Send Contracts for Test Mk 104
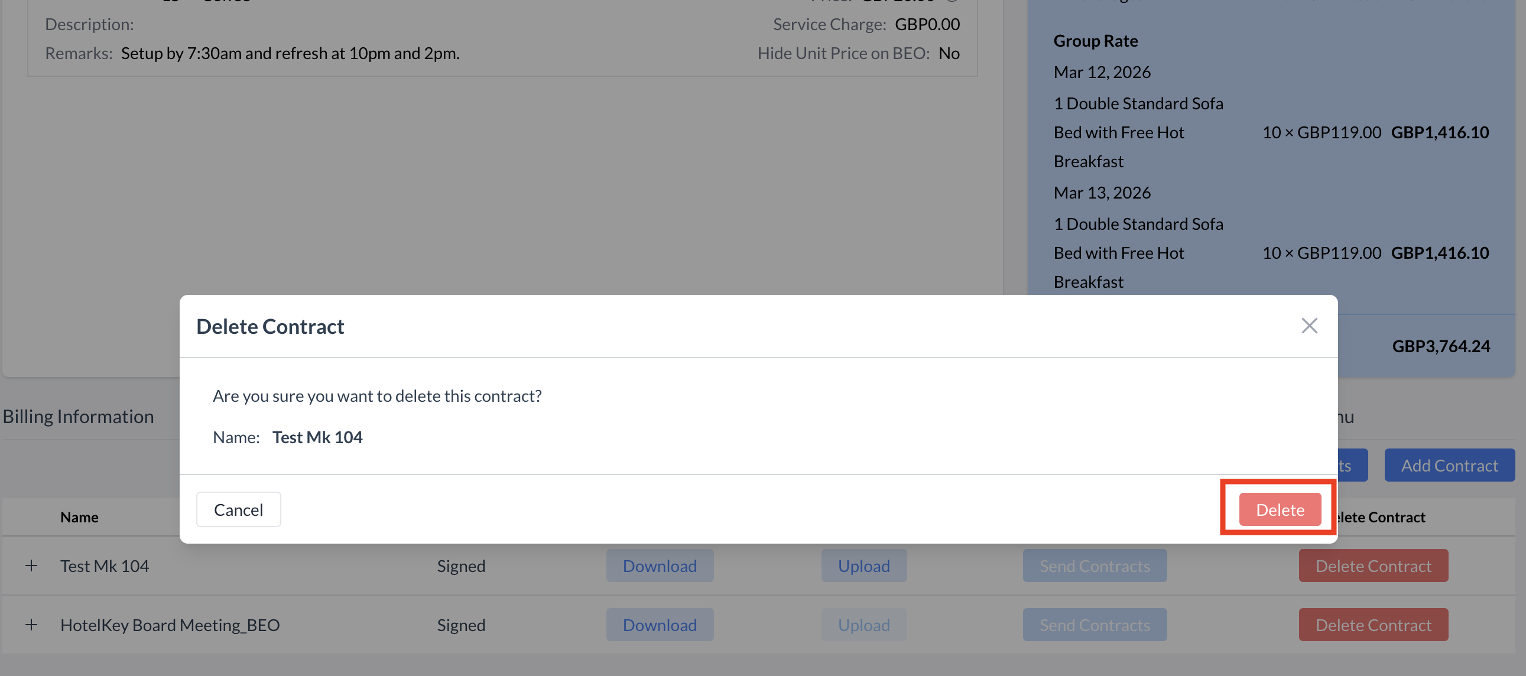Image resolution: width=1526 pixels, height=676 pixels. click(x=1094, y=566)
